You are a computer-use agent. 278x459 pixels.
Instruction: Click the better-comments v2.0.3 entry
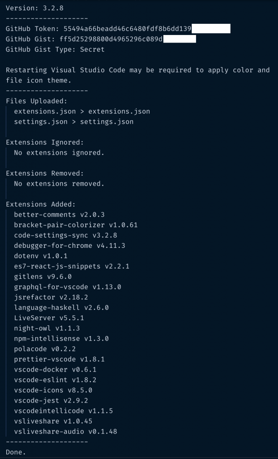click(x=59, y=214)
